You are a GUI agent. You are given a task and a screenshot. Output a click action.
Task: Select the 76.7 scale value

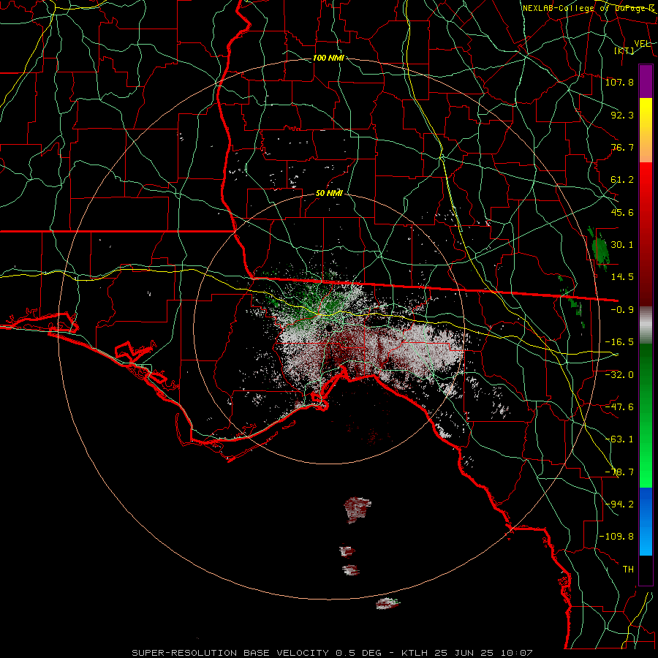pos(622,147)
